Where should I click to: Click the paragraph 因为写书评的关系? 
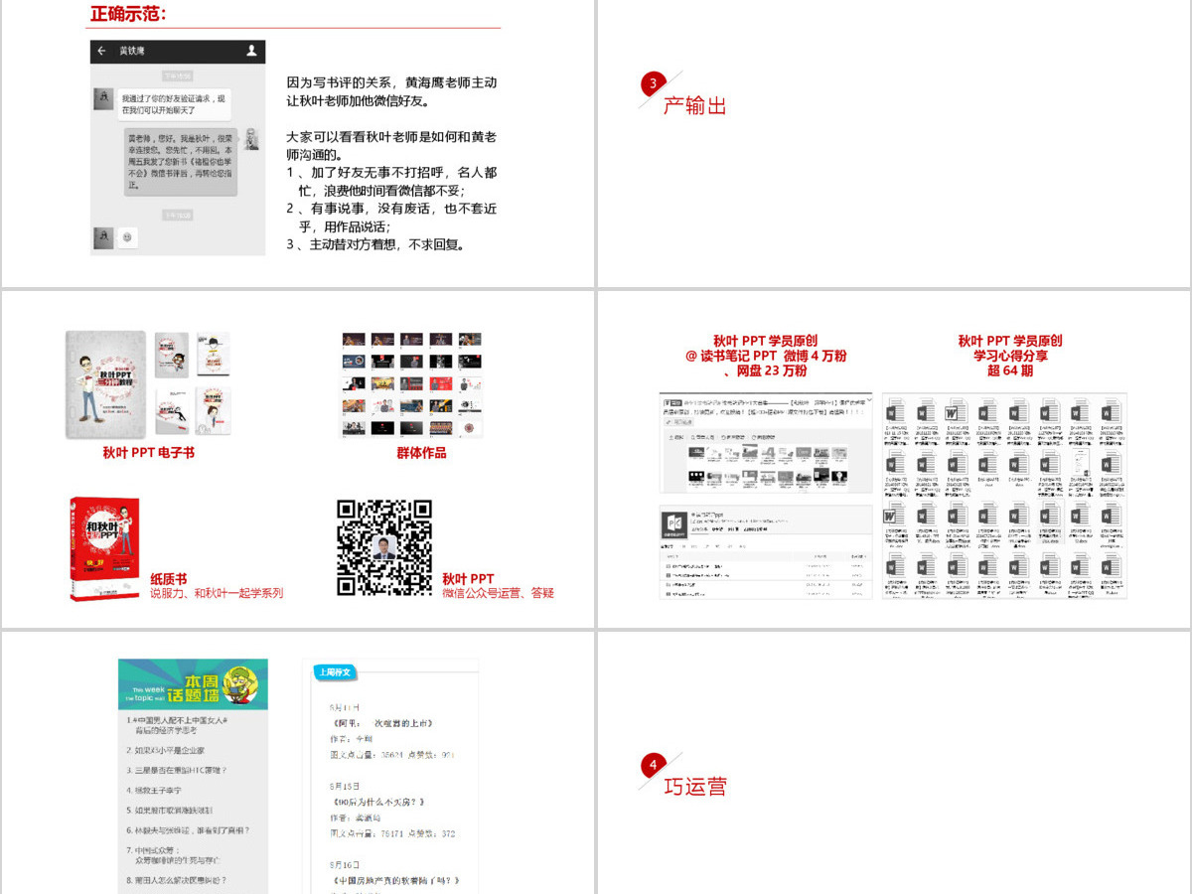click(x=391, y=91)
